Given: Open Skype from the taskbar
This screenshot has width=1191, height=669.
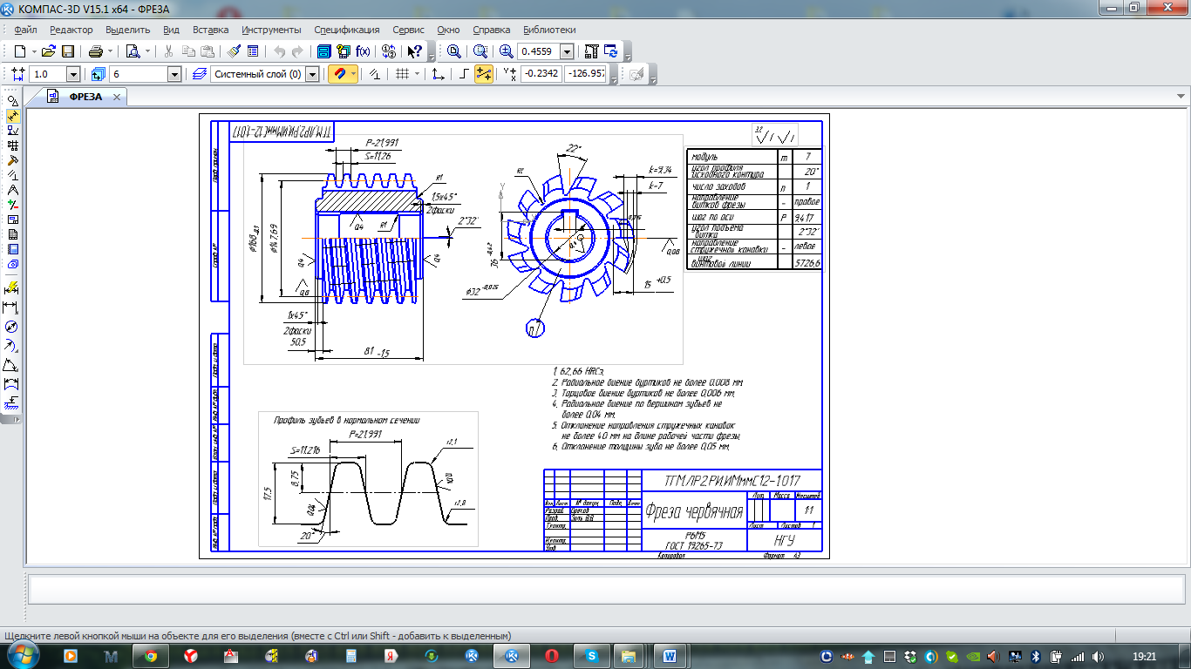Looking at the screenshot, I should (592, 655).
